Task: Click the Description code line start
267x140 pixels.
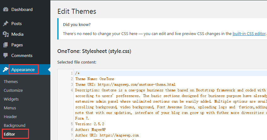Action: (87, 90)
